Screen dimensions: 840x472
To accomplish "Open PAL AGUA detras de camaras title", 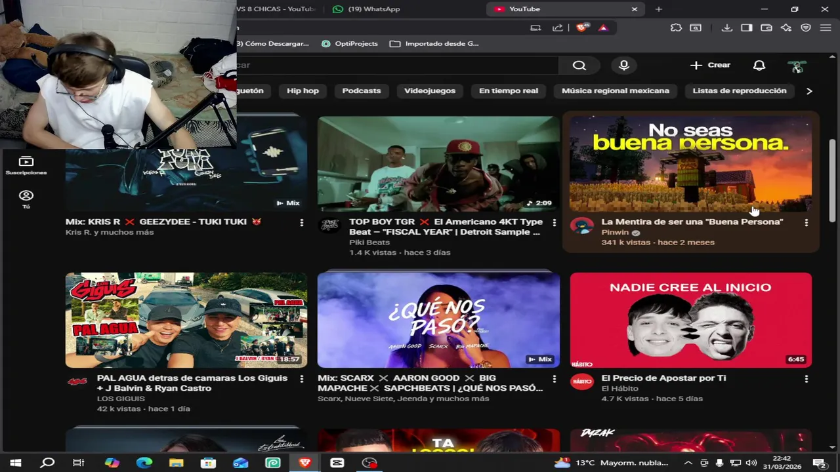I will click(x=192, y=383).
